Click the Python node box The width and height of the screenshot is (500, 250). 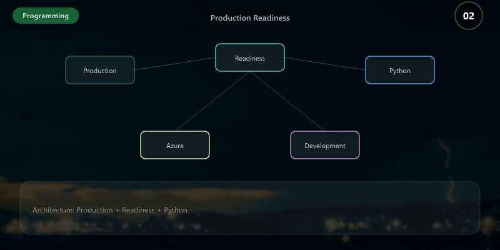tap(399, 70)
